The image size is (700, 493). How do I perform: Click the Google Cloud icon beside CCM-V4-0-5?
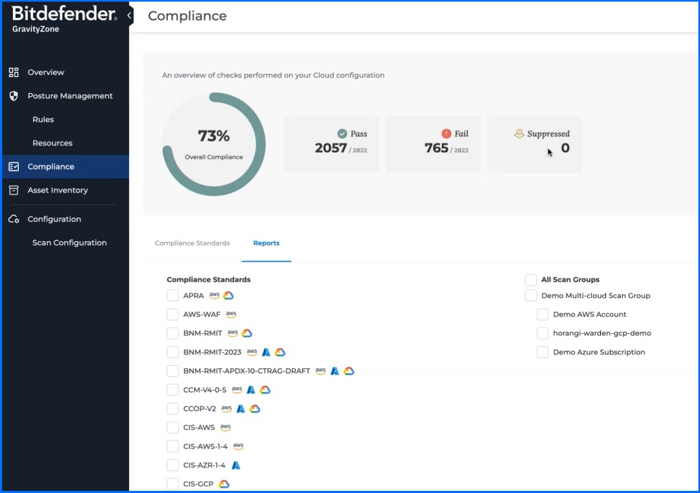(265, 390)
